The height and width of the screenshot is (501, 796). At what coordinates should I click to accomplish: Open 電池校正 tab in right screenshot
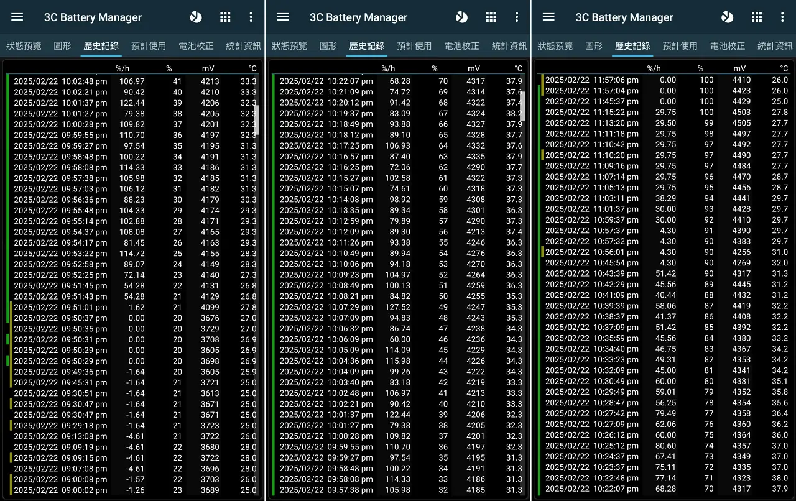pyautogui.click(x=727, y=45)
